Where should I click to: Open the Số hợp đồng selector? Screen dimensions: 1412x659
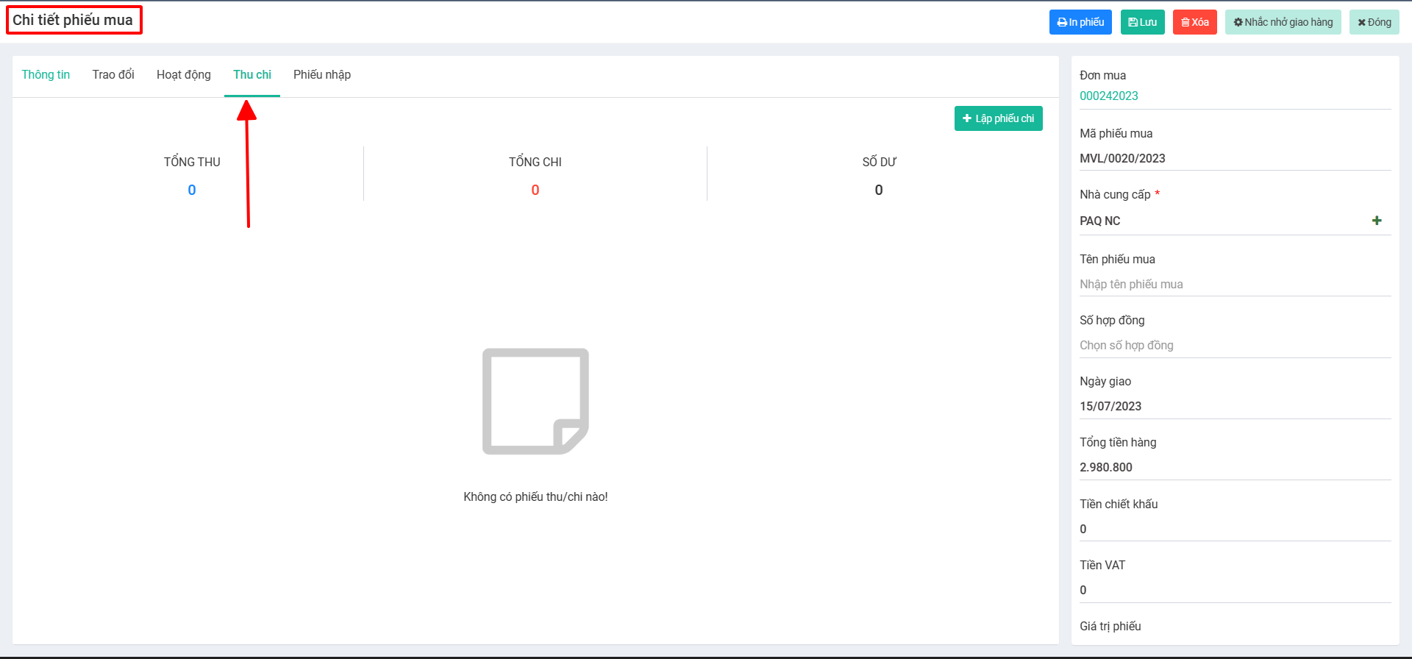tap(1235, 345)
